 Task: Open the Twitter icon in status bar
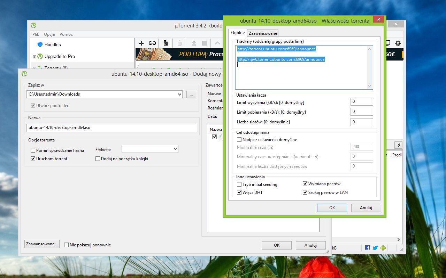(x=375, y=248)
